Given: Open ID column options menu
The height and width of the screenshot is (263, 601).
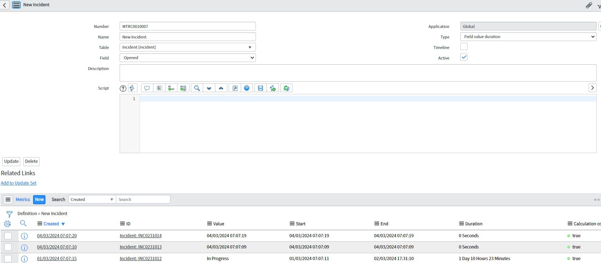Looking at the screenshot, I should click(123, 224).
